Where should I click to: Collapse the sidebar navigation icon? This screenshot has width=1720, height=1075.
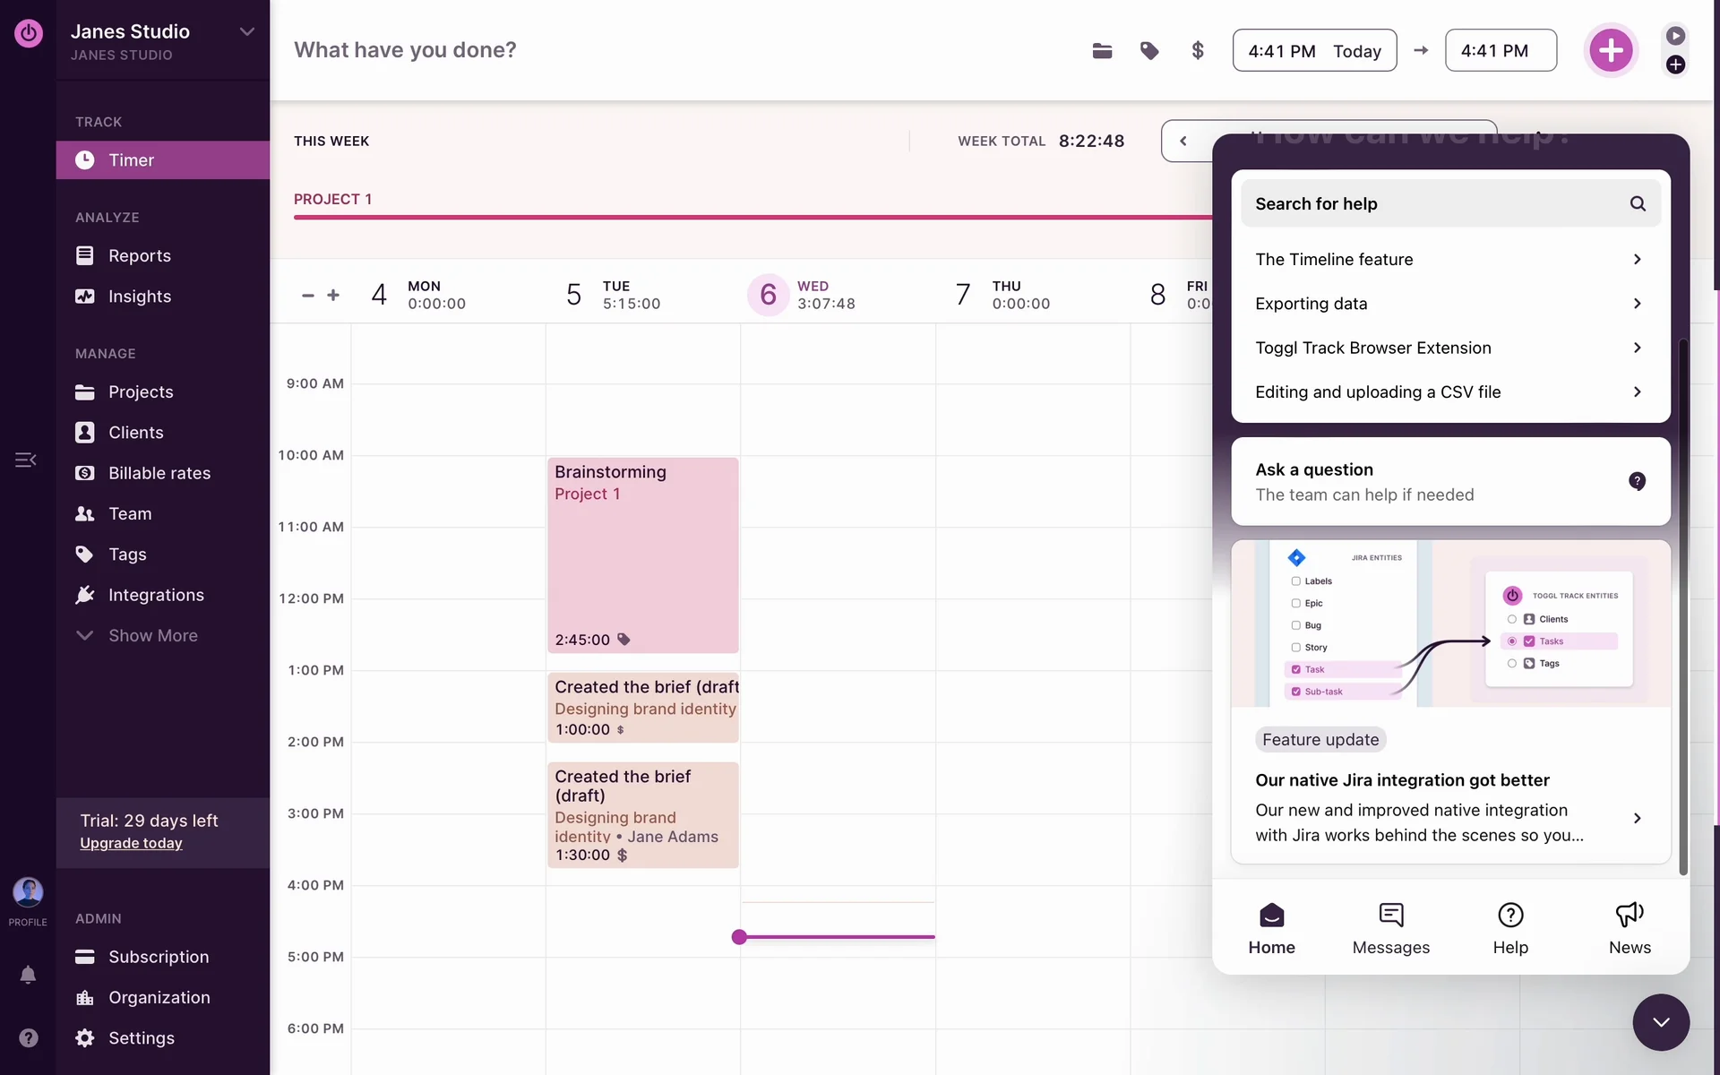point(25,460)
